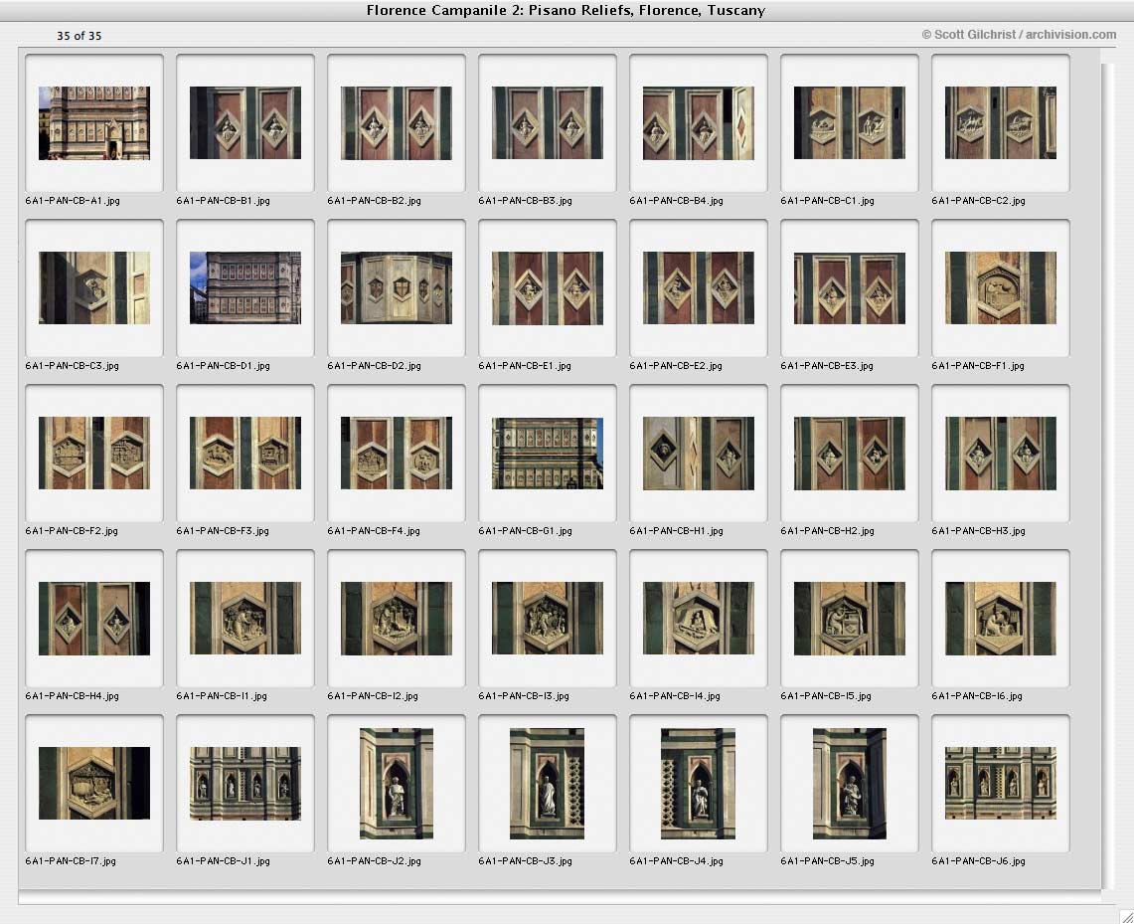The height and width of the screenshot is (924, 1134).
Task: Click filename label 6A1-PAN-CB-J1.jpg
Action: point(223,860)
